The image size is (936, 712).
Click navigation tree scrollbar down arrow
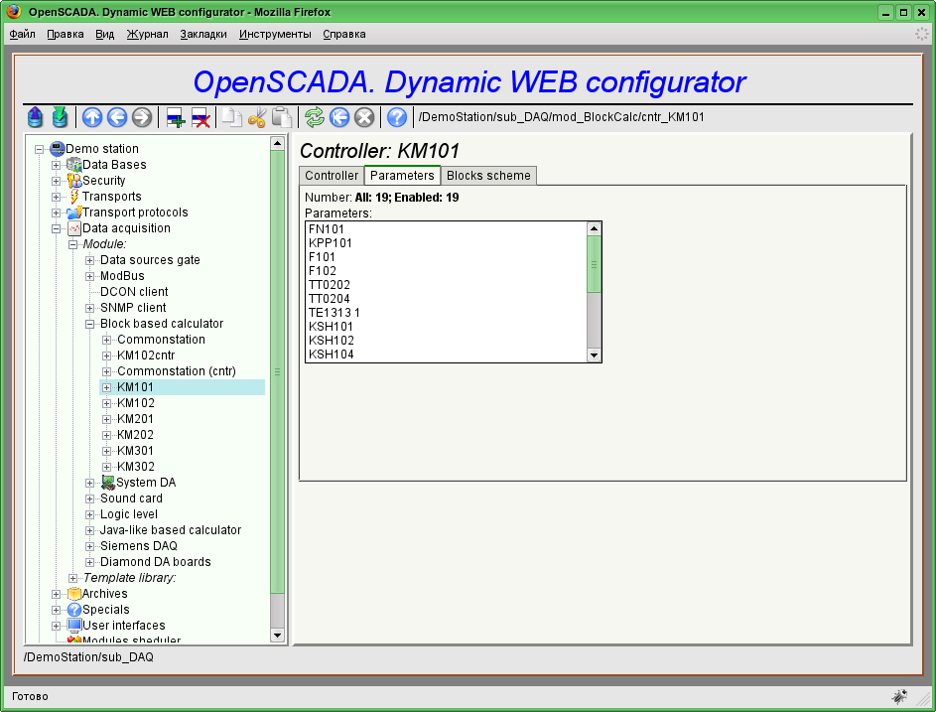click(277, 636)
